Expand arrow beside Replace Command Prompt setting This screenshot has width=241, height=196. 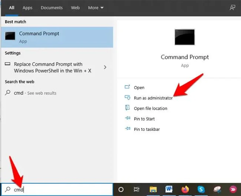point(105,67)
